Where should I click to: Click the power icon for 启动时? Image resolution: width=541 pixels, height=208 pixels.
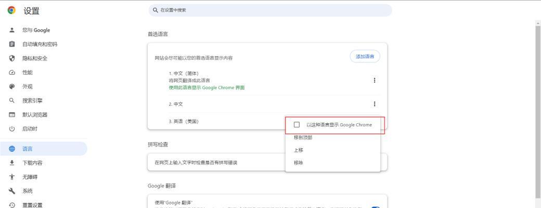pyautogui.click(x=12, y=128)
